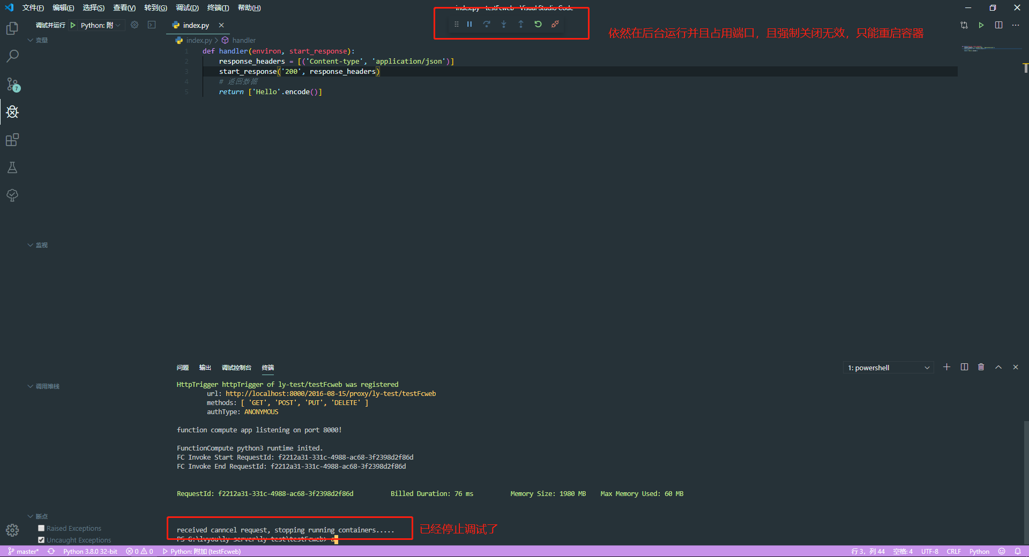Open the Source Control view showing 7 changes

(x=12, y=84)
